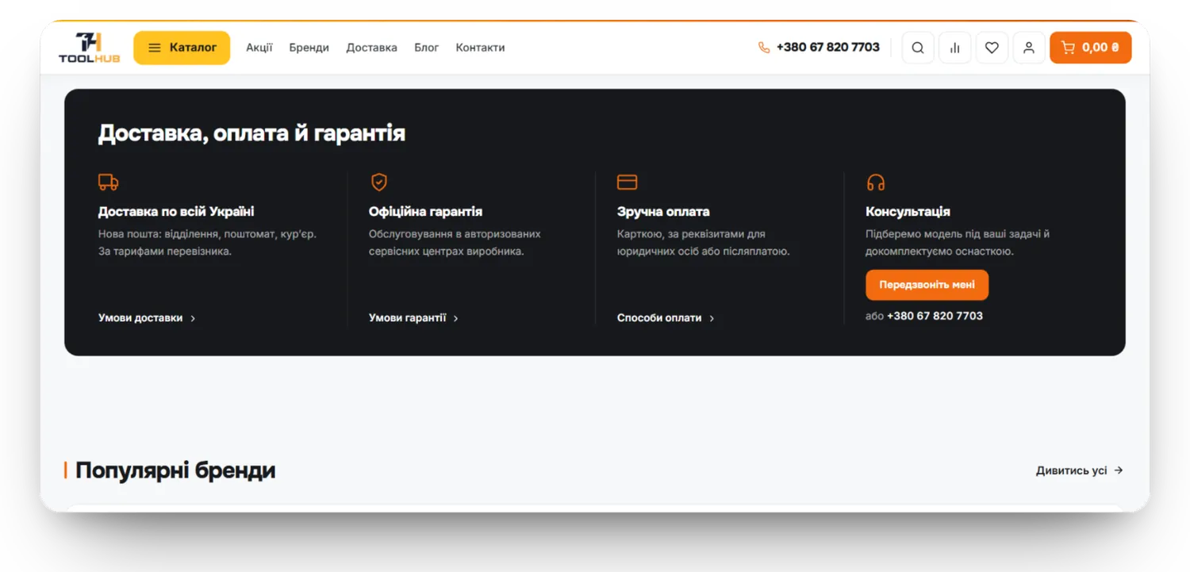Viewport: 1190px width, 572px height.
Task: Open the Блог menu item
Action: click(426, 48)
